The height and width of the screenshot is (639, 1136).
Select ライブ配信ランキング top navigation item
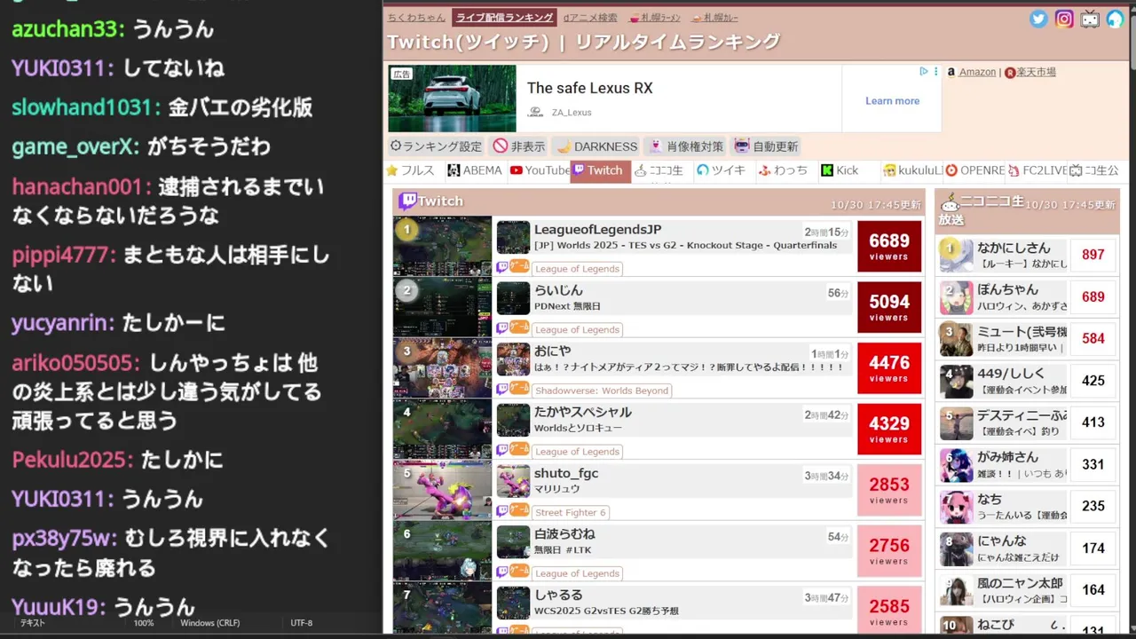504,17
